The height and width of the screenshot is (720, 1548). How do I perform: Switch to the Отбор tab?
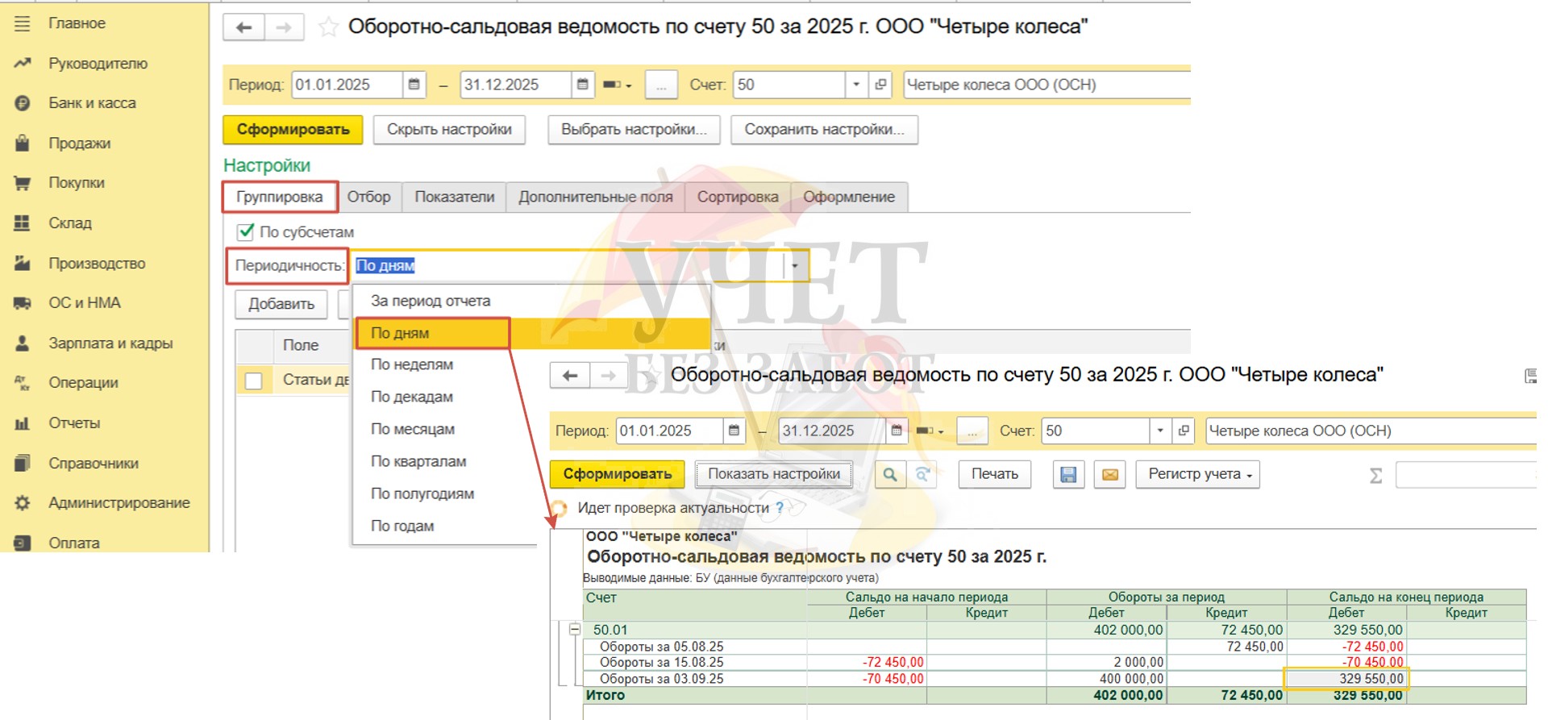[x=368, y=197]
